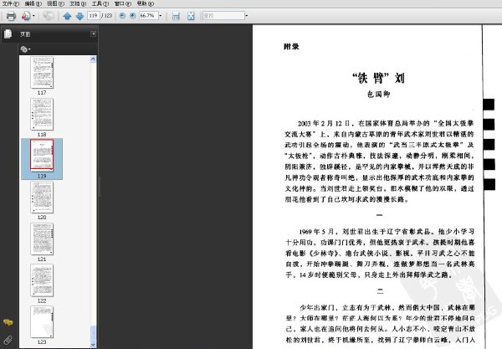This screenshot has height=349, width=502.
Task: Click the thumbnail label 122
Action: pyautogui.click(x=42, y=300)
